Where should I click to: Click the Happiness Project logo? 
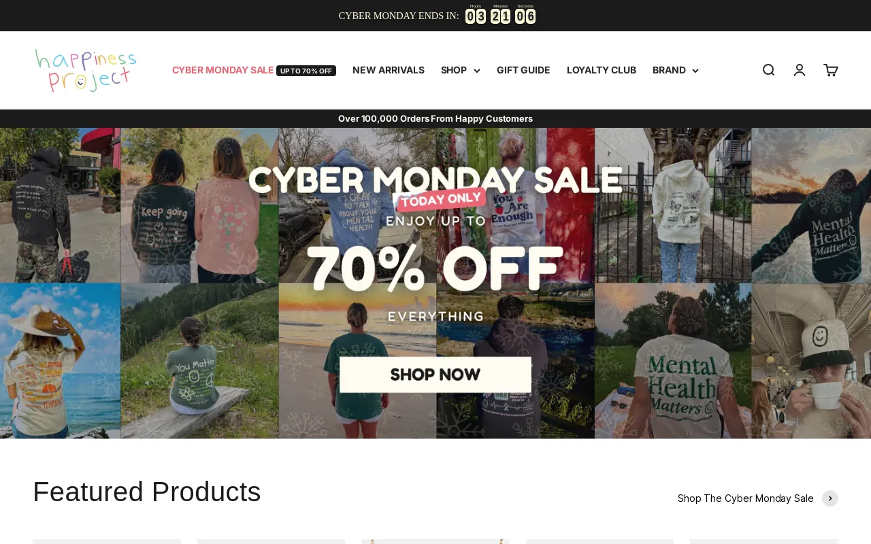pyautogui.click(x=86, y=70)
